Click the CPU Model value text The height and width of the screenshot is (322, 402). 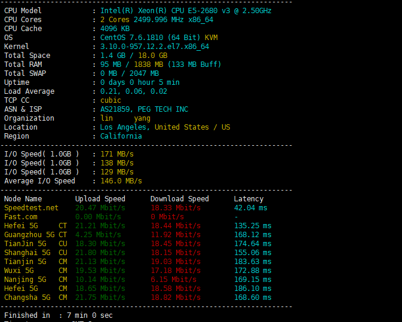[186, 11]
